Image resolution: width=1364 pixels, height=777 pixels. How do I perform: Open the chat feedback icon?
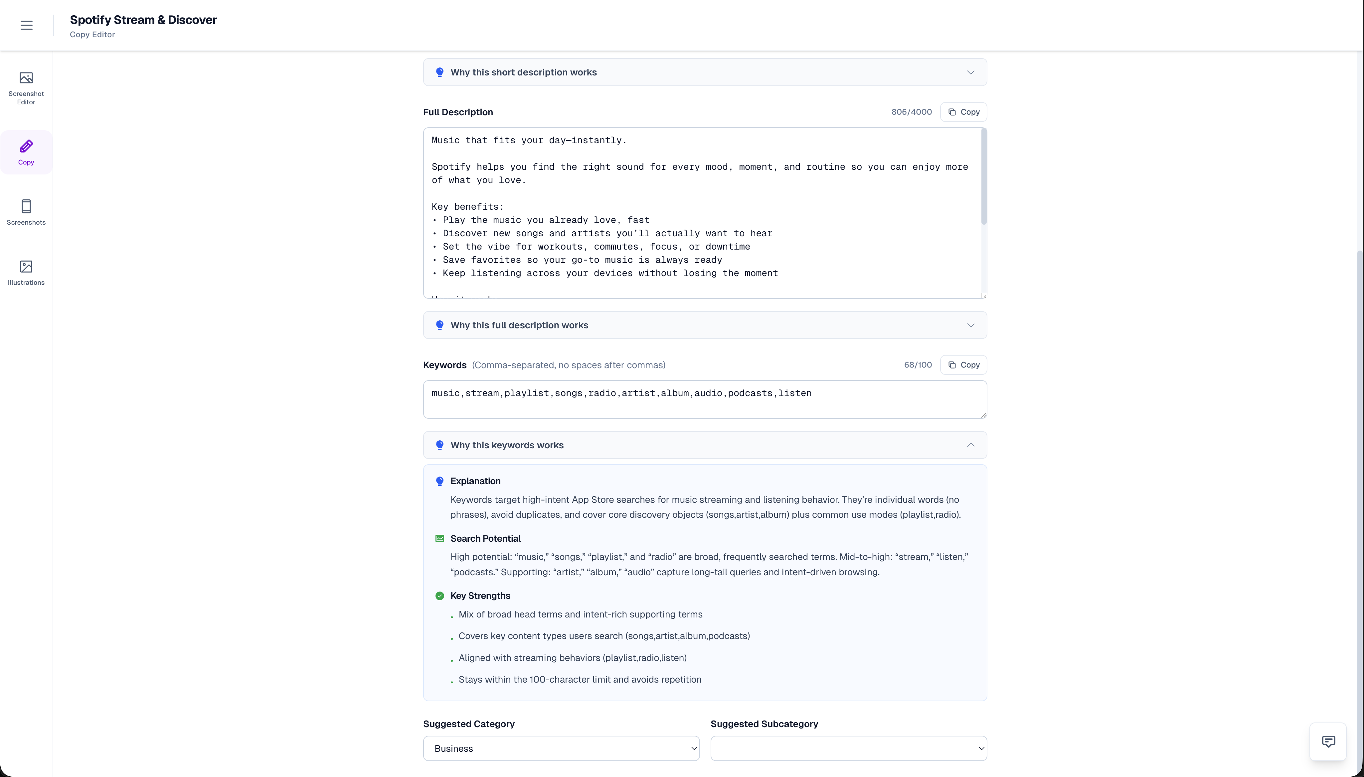[1328, 741]
